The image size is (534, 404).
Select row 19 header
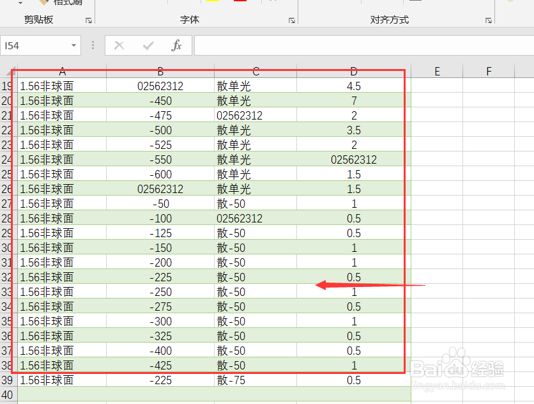click(8, 86)
